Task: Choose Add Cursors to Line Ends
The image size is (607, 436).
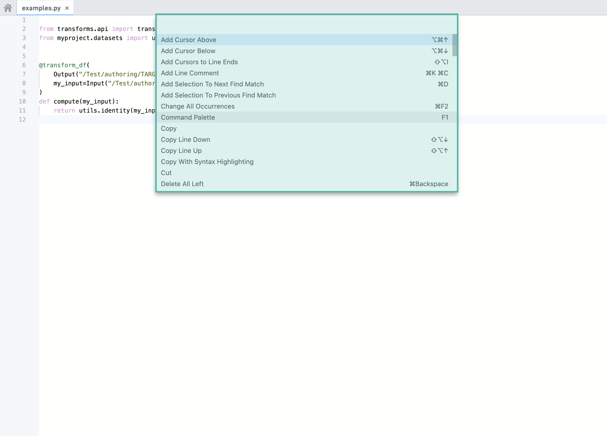Action: pos(306,62)
